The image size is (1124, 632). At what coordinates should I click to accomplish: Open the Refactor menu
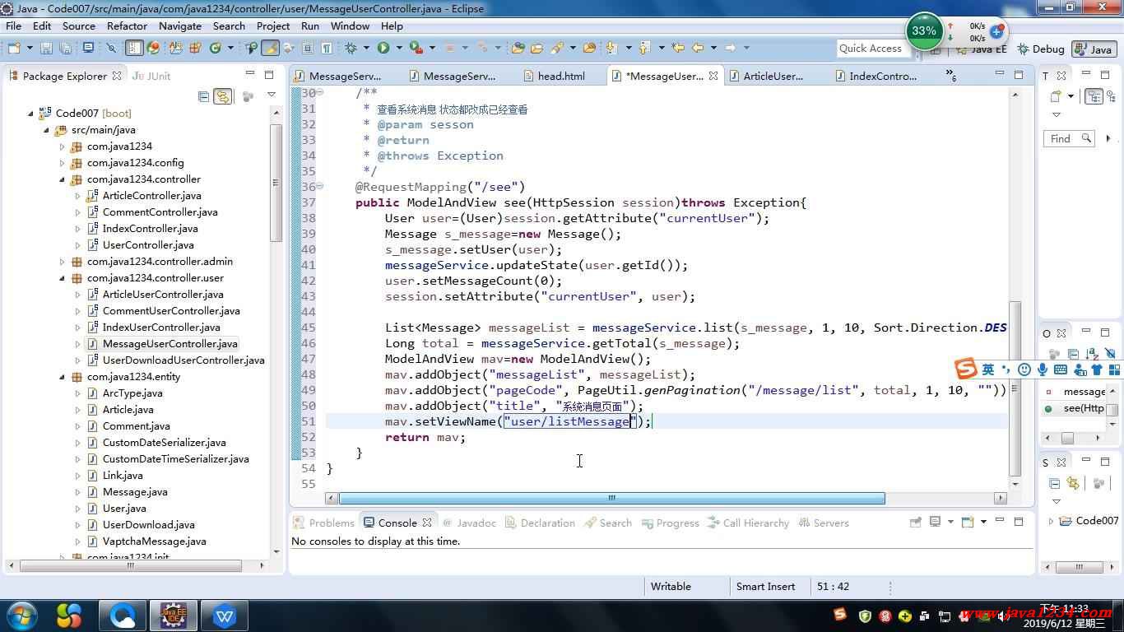pyautogui.click(x=127, y=26)
